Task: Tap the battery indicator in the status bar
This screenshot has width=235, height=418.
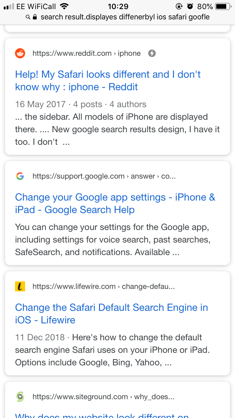Action: click(222, 6)
